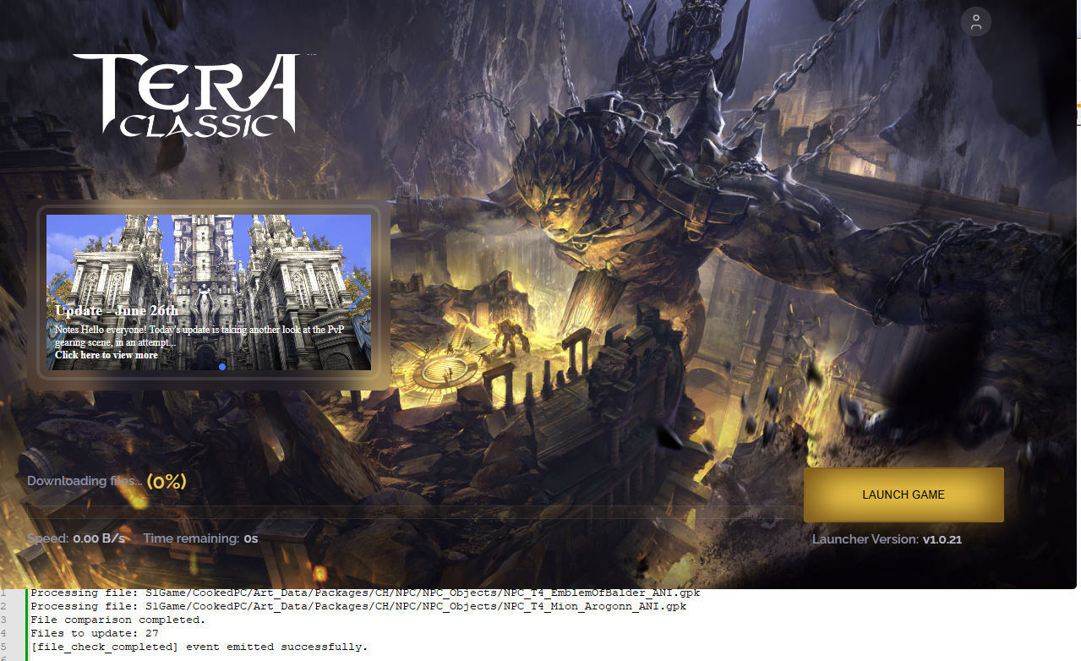
Task: Click the 'Downloading files...' status text
Action: pyautogui.click(x=85, y=481)
